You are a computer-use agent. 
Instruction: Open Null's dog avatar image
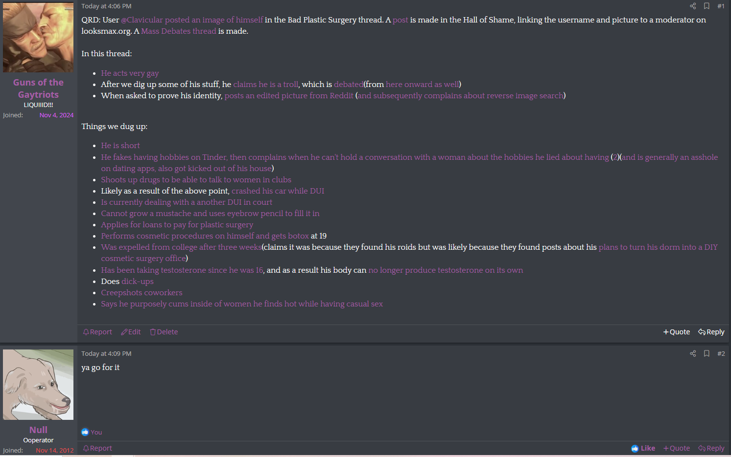38,385
